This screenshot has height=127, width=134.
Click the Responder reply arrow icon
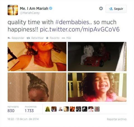coord(9,38)
